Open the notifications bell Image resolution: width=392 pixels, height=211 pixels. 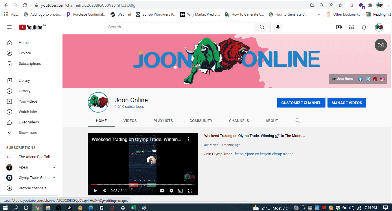coord(364,27)
